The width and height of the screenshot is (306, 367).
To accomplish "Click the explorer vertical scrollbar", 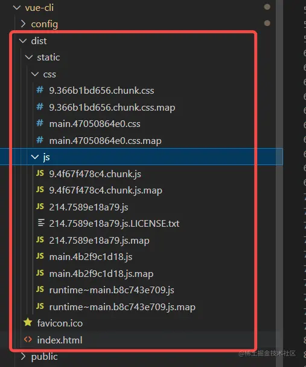I will click(x=279, y=184).
